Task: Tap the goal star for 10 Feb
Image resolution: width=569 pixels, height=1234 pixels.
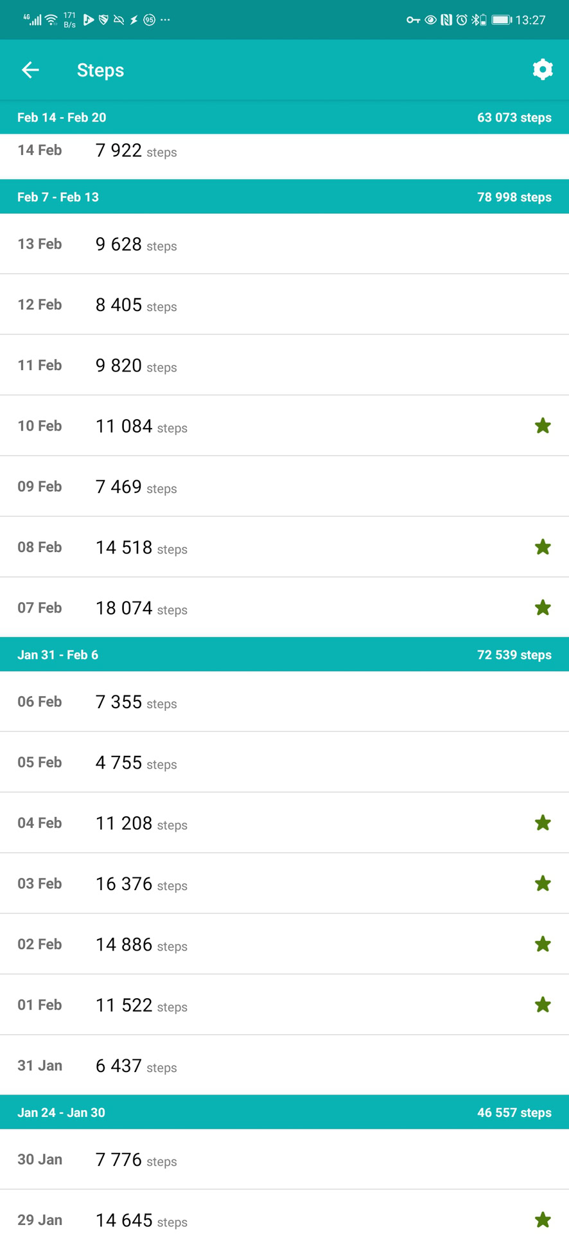Action: (x=543, y=425)
